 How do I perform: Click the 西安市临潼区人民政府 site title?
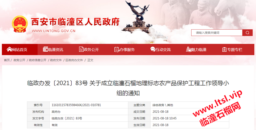coord(75,22)
